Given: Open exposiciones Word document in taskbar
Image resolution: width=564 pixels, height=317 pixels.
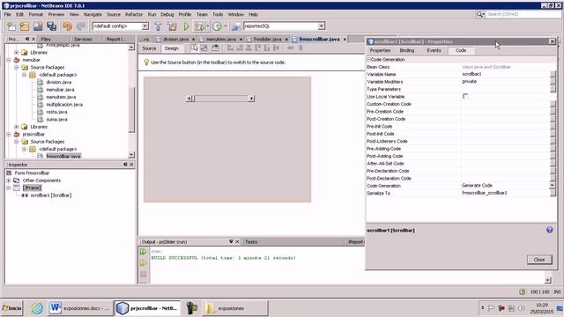Looking at the screenshot, I should pos(80,308).
